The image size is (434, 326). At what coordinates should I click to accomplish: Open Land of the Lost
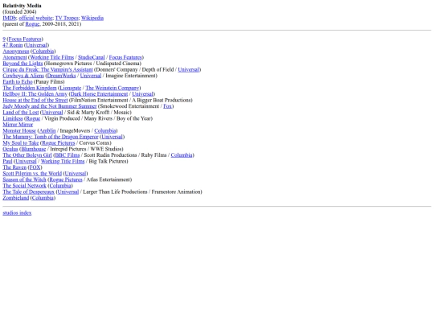click(21, 112)
